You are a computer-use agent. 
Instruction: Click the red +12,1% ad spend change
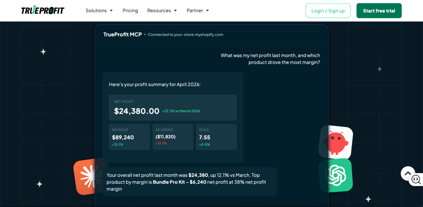coord(161,143)
